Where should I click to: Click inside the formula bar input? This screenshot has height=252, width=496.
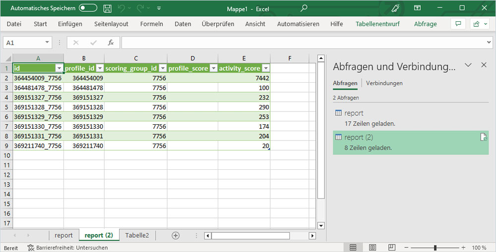(304, 43)
